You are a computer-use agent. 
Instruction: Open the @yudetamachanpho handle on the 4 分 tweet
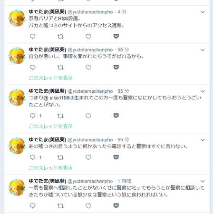click(x=90, y=12)
